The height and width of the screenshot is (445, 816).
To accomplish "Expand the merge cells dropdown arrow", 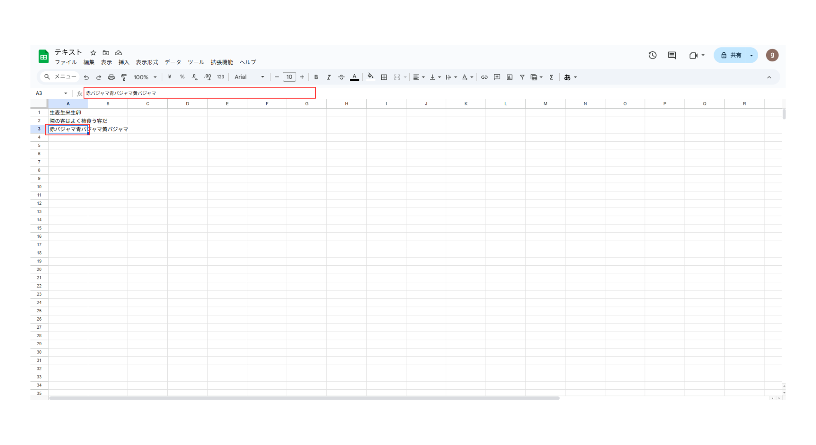I will [x=405, y=77].
